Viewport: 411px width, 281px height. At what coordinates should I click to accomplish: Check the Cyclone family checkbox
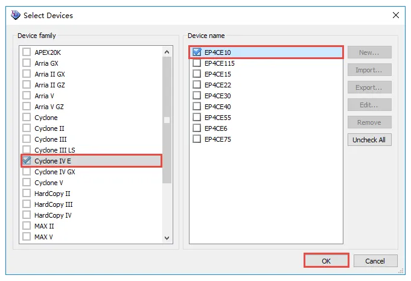point(27,118)
